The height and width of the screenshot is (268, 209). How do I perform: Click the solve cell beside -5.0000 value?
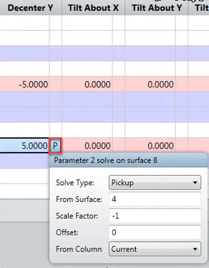[x=55, y=84]
